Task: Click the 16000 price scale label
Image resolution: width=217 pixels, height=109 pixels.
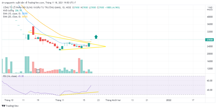Action: tap(210, 61)
